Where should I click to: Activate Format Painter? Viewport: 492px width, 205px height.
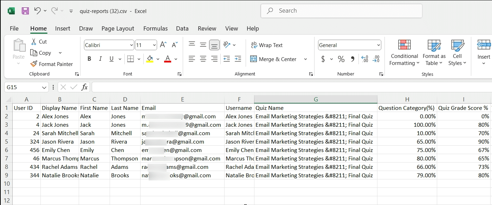point(51,64)
